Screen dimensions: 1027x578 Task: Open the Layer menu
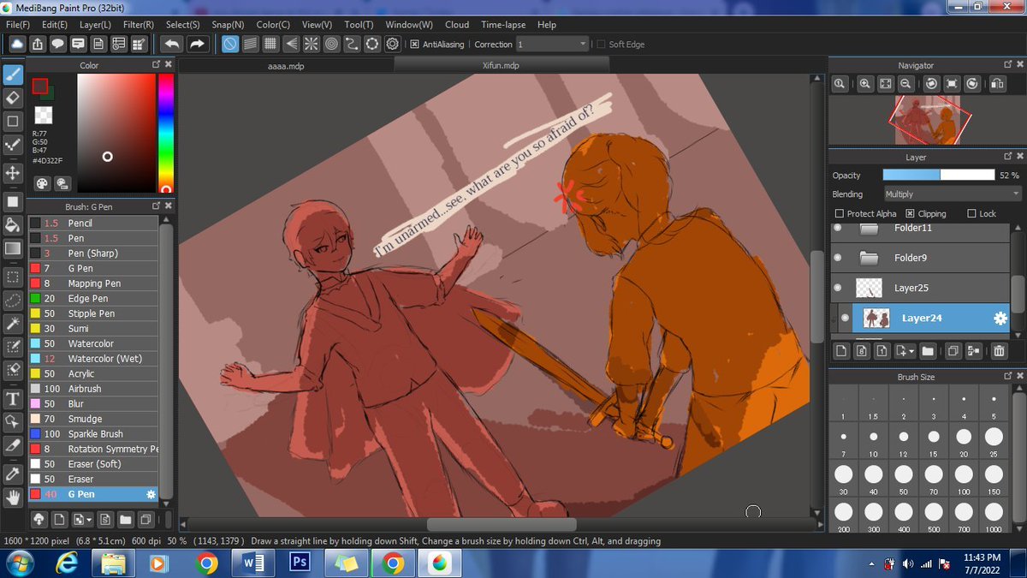pyautogui.click(x=97, y=25)
